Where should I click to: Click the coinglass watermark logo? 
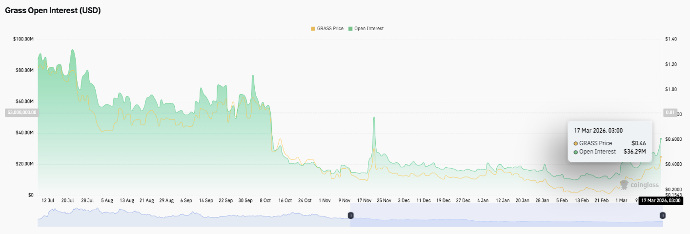click(x=639, y=185)
